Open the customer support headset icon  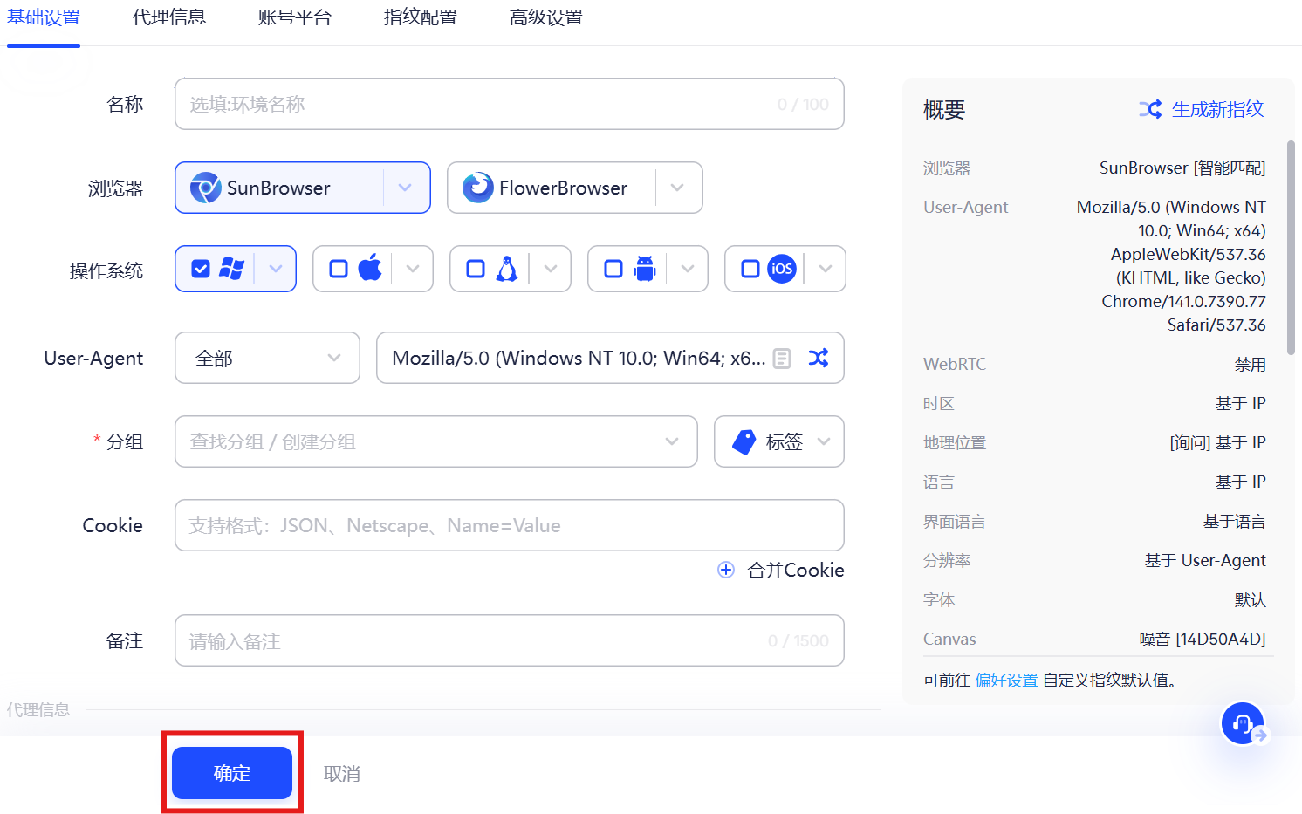(1243, 723)
